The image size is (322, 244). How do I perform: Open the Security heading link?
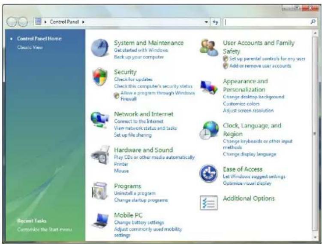point(125,72)
